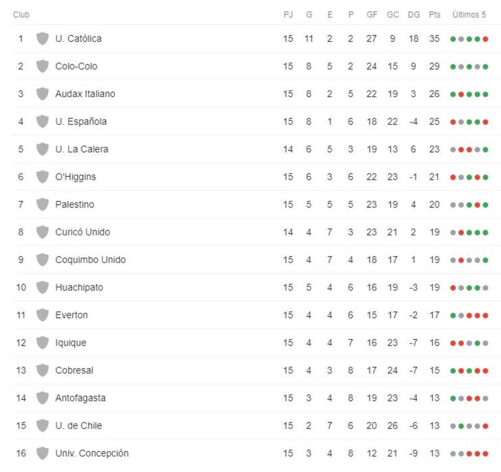The width and height of the screenshot is (501, 472).
Task: Open the U. de Chile team link
Action: point(78,426)
